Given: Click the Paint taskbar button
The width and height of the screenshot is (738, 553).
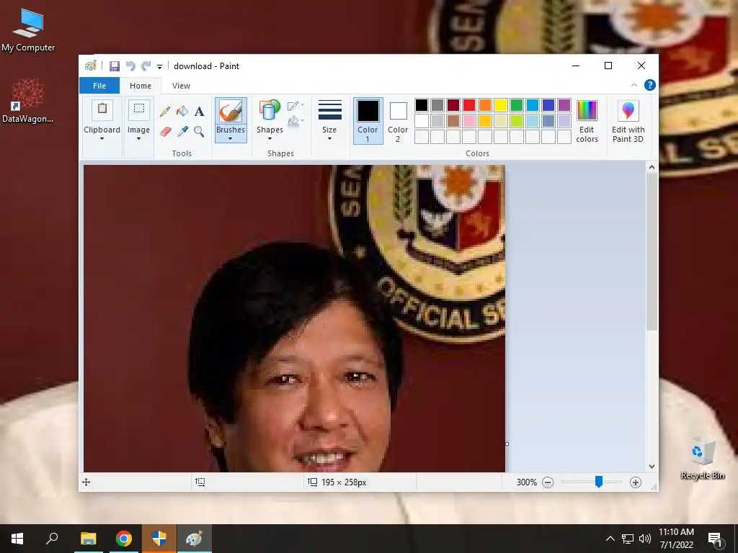Looking at the screenshot, I should [x=195, y=539].
